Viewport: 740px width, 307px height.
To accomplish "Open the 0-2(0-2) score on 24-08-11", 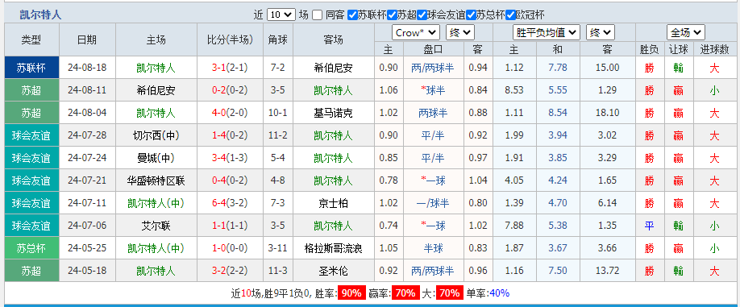I will click(x=230, y=90).
